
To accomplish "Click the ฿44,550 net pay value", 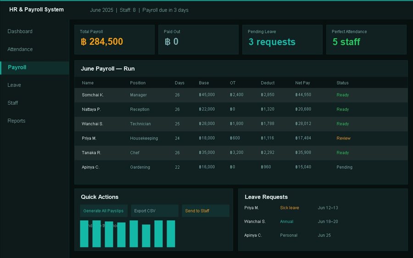I will click(x=303, y=95).
